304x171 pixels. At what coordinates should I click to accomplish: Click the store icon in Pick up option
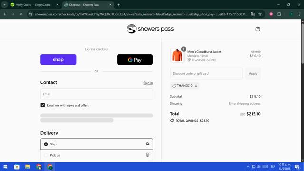(147, 155)
